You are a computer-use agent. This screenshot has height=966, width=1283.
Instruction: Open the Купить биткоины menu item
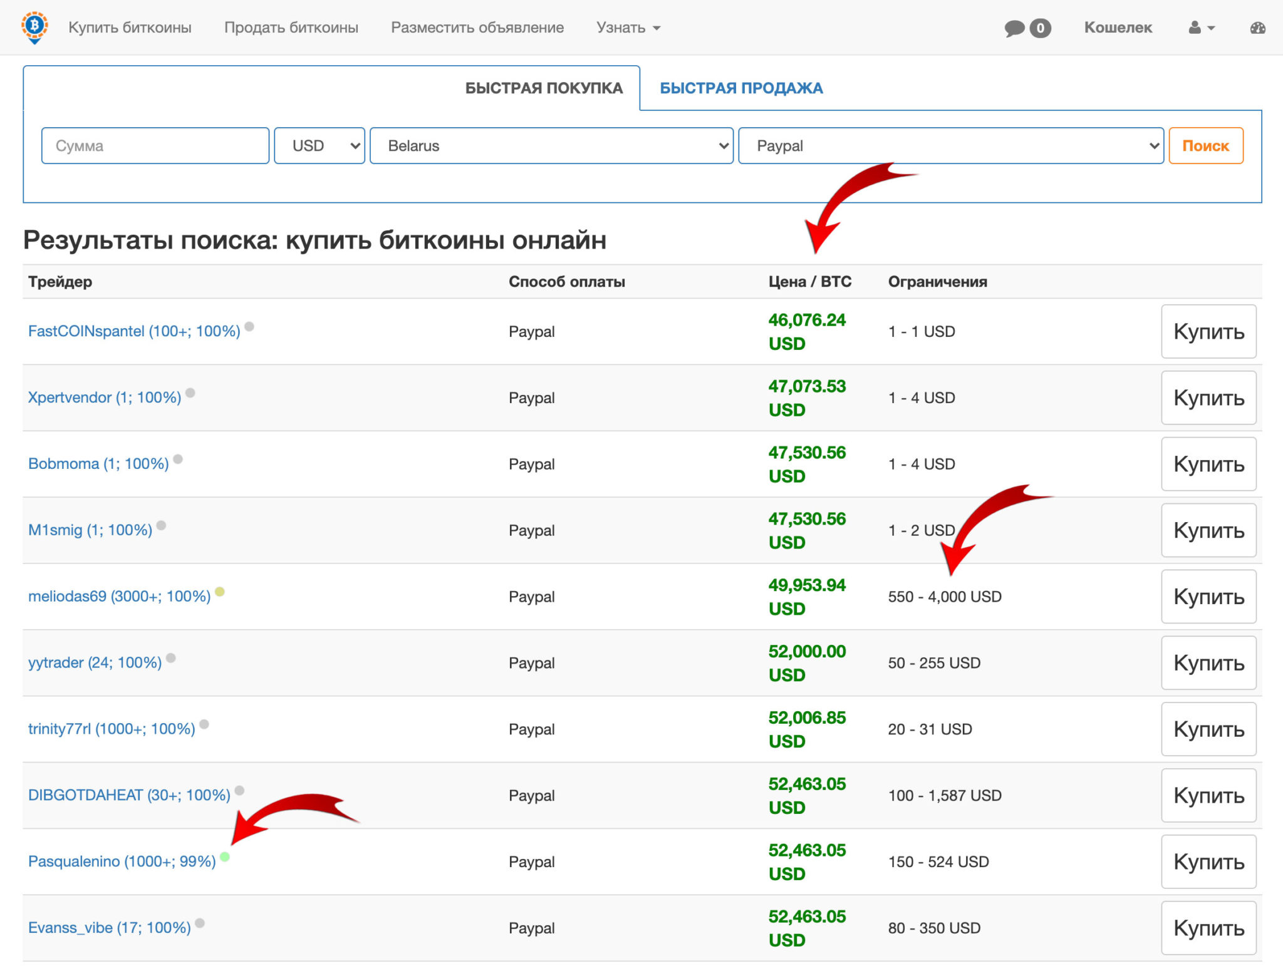click(x=130, y=28)
